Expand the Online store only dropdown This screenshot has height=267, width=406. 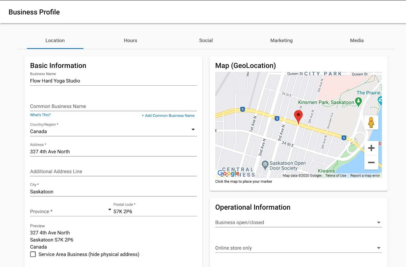(x=379, y=248)
